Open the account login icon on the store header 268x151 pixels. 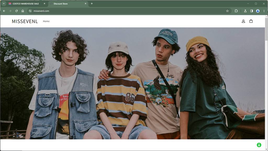pos(243,21)
